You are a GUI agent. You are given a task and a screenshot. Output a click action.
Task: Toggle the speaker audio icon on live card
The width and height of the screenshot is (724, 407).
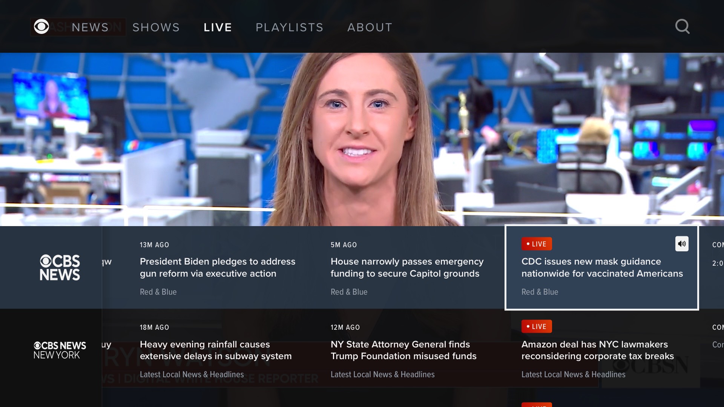pyautogui.click(x=681, y=244)
